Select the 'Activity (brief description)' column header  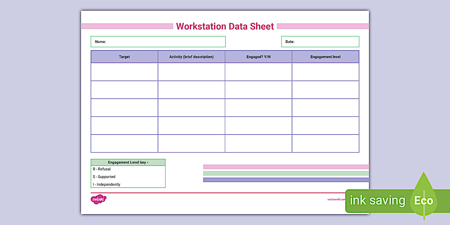[191, 56]
